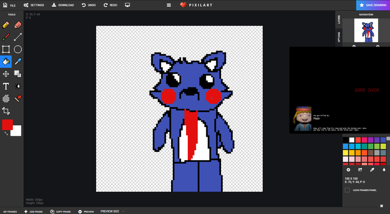Click the monitor display icon in top bar
The width and height of the screenshot is (390, 214).
click(127, 5)
